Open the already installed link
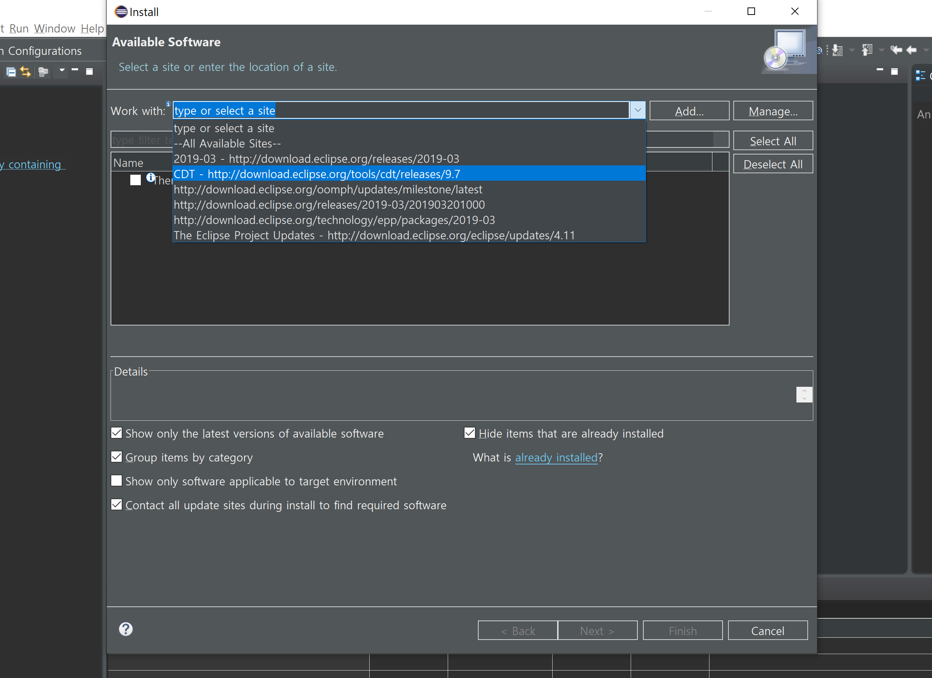932x678 pixels. click(556, 457)
